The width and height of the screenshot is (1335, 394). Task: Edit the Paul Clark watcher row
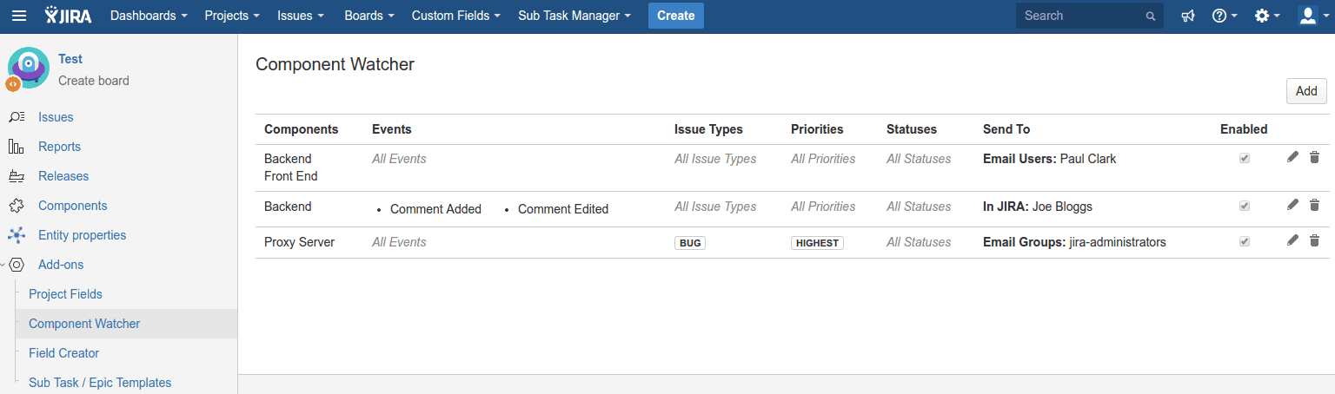(x=1293, y=157)
